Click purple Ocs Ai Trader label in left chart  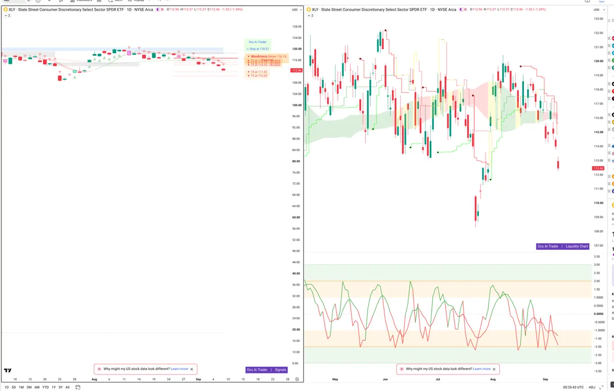click(x=257, y=370)
